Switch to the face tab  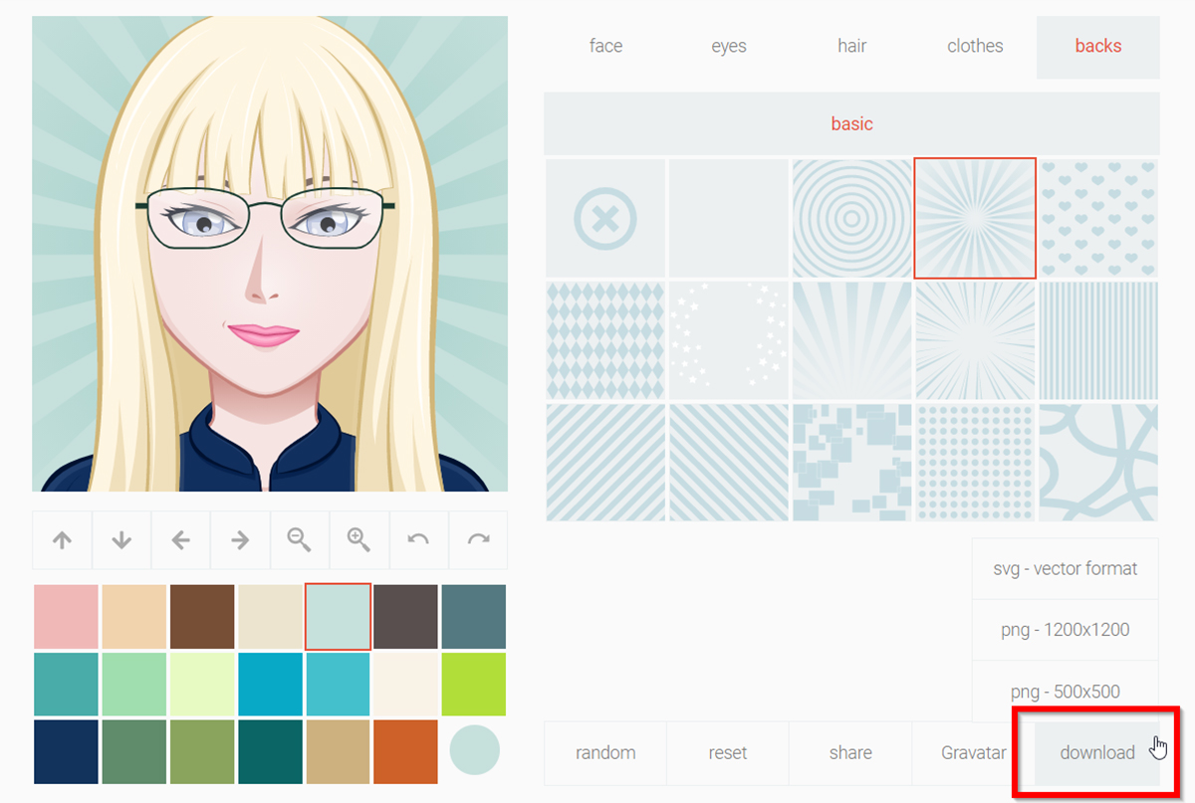pyautogui.click(x=605, y=46)
